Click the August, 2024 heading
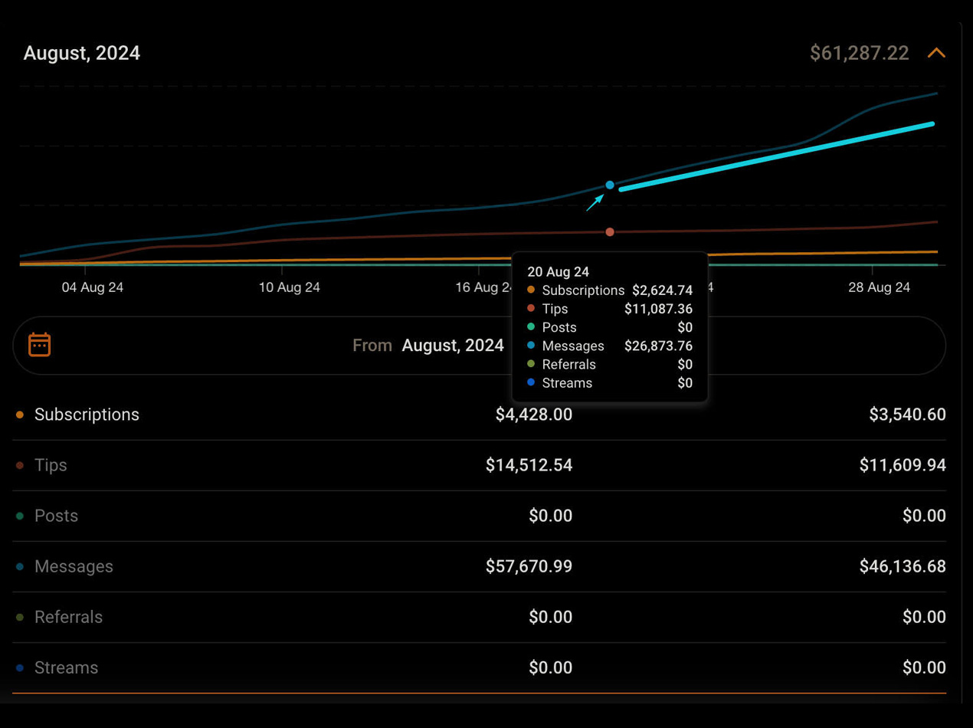The width and height of the screenshot is (973, 728). pyautogui.click(x=82, y=53)
